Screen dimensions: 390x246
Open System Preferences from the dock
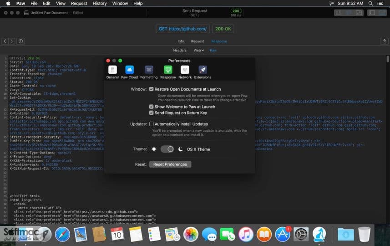[x=301, y=234]
